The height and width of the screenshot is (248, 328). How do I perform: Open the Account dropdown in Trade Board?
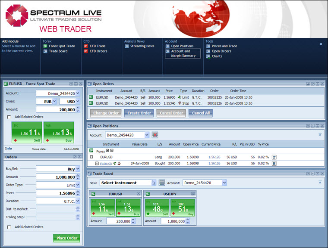tap(224, 183)
